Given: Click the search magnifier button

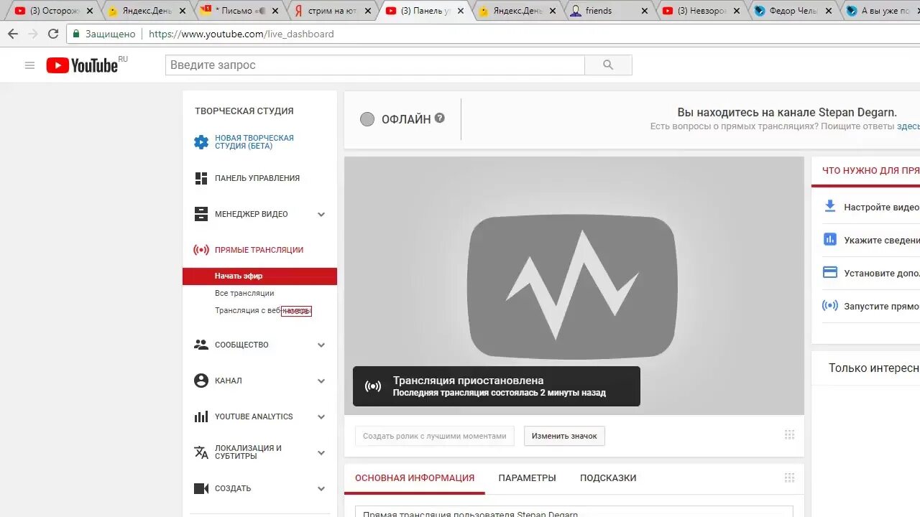Looking at the screenshot, I should point(608,65).
